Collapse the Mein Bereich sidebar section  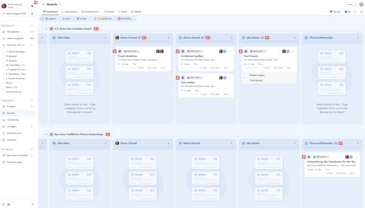[32, 26]
